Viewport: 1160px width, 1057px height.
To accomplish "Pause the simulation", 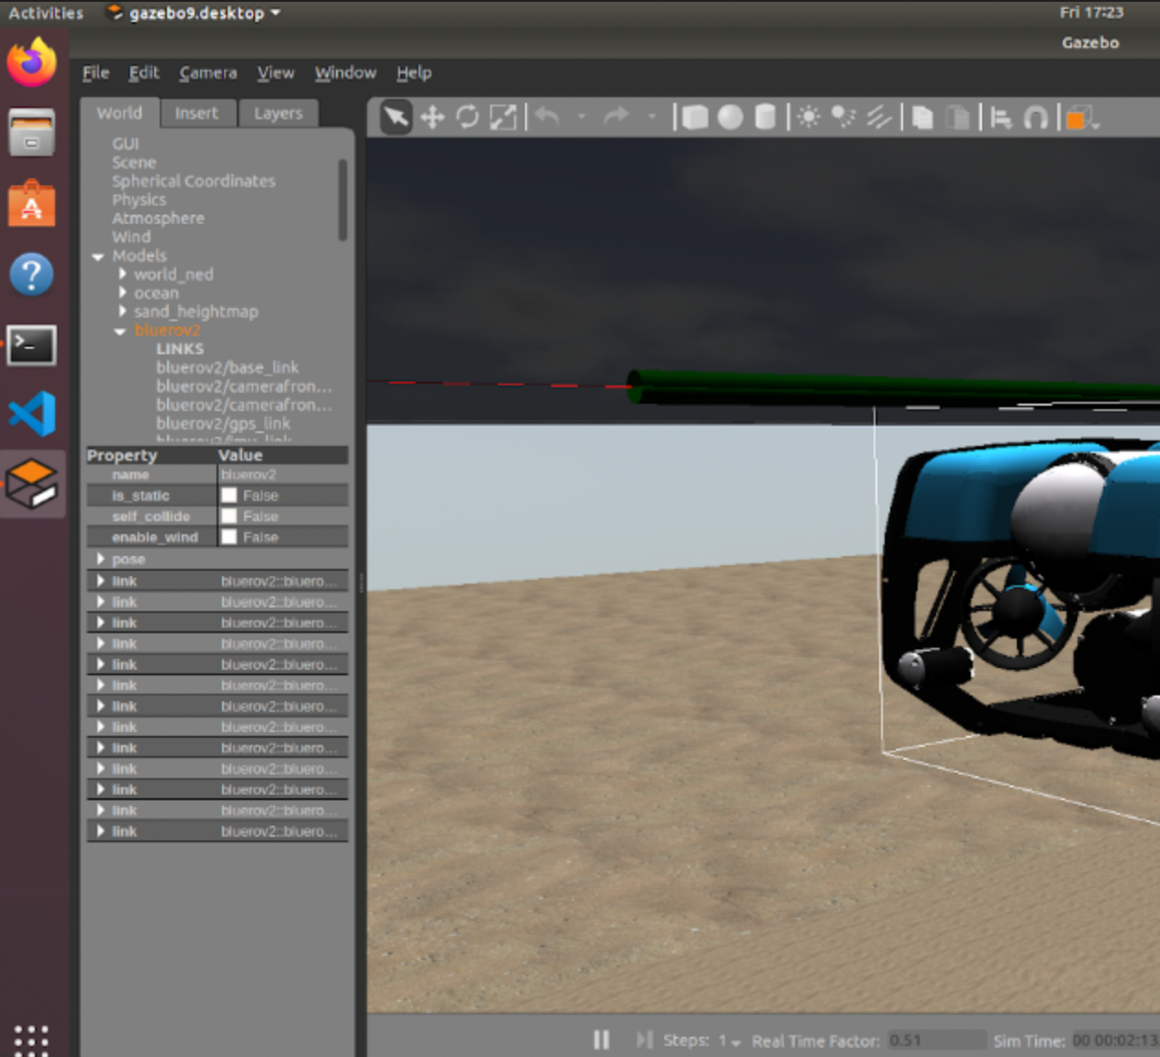I will click(x=601, y=1040).
